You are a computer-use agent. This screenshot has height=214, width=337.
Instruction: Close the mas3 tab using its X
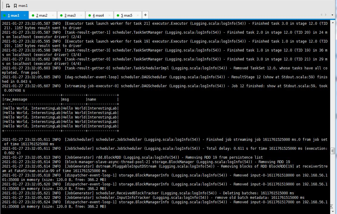click(81, 15)
